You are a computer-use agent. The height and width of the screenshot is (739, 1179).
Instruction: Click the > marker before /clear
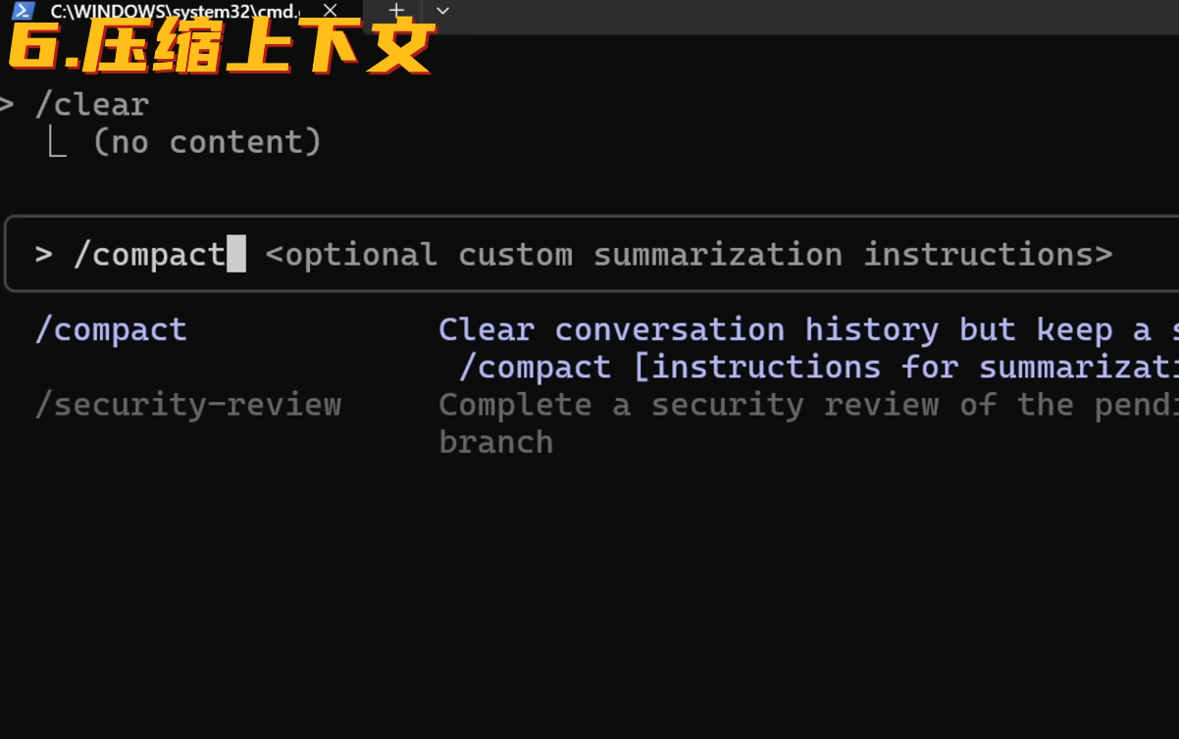click(x=7, y=104)
